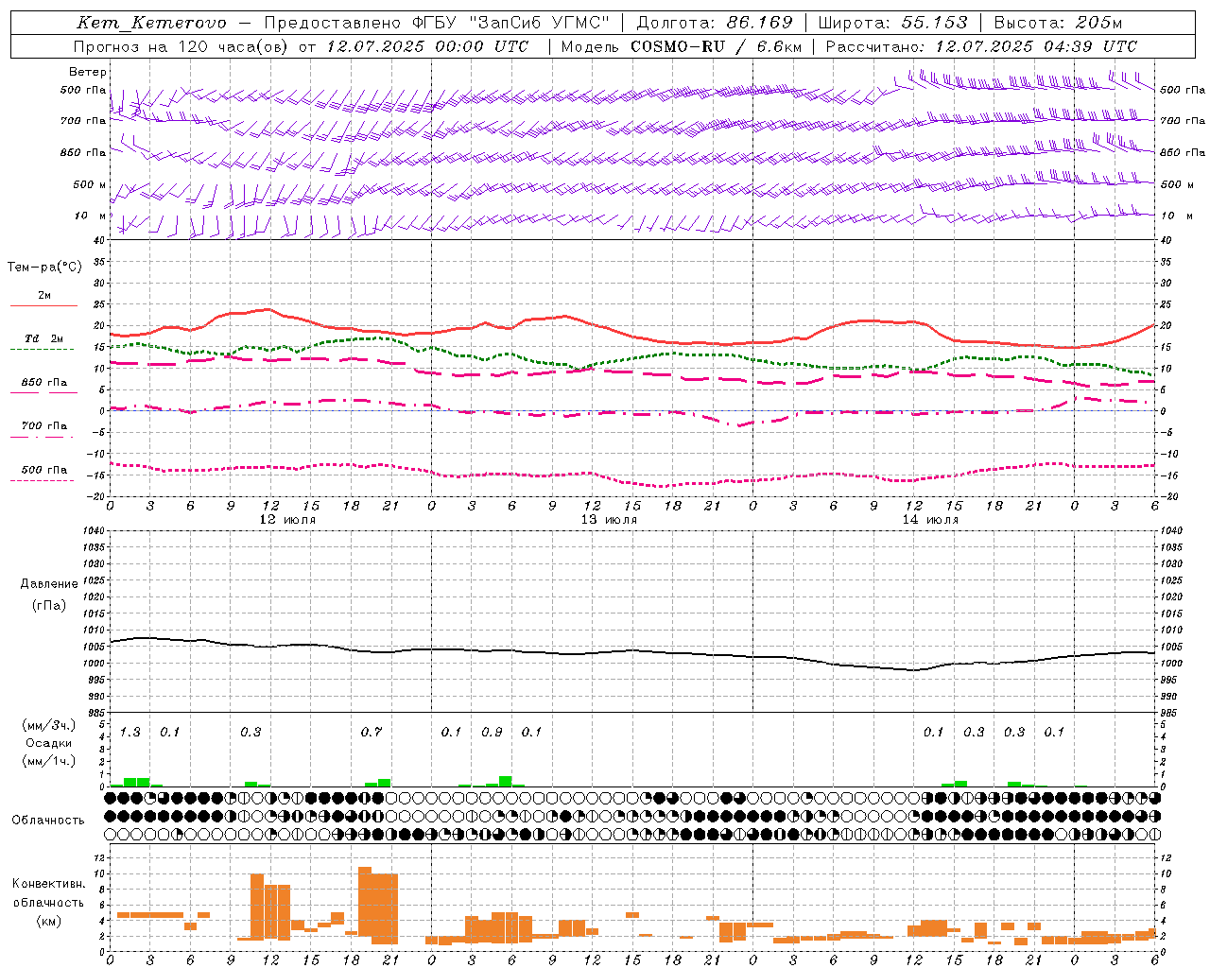The image size is (1210, 968).
Task: Click the "(мм/3ч.)" precipitation unit label
Action: [48, 725]
